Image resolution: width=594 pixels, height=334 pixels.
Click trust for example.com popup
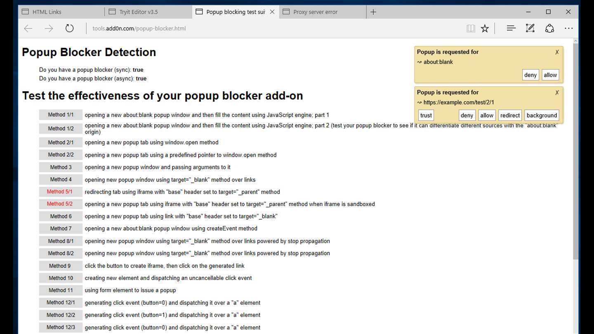[426, 115]
